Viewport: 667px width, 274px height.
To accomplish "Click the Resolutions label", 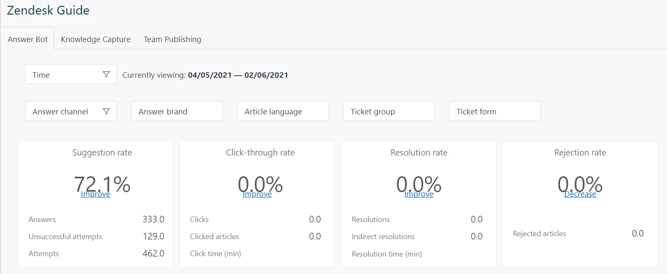I will tap(371, 220).
